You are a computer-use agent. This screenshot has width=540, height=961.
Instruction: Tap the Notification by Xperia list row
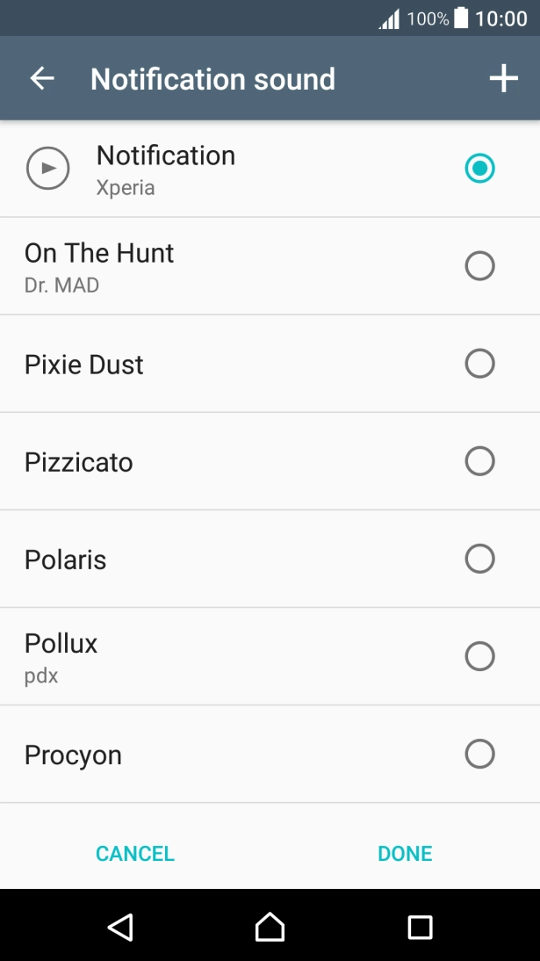[220, 168]
